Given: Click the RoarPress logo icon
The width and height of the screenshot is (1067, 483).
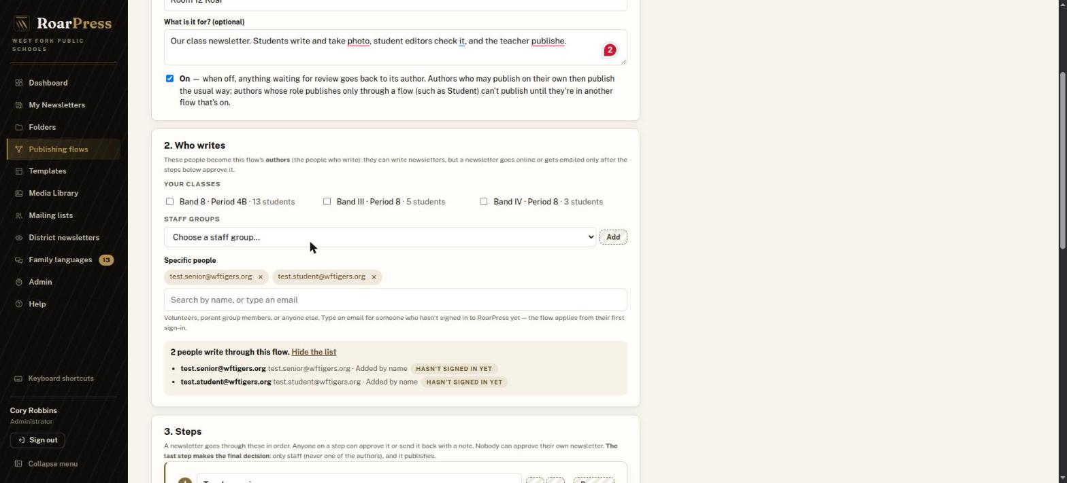Looking at the screenshot, I should tap(22, 24).
